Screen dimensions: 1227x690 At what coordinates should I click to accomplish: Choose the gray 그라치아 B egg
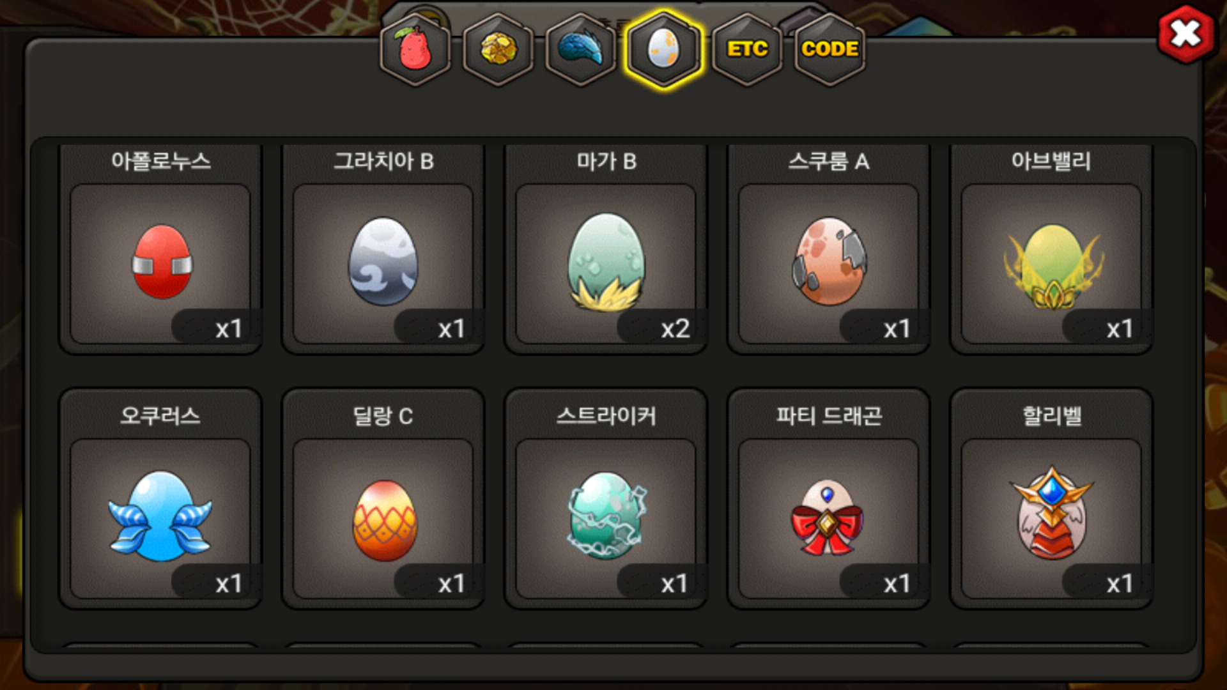(x=383, y=263)
